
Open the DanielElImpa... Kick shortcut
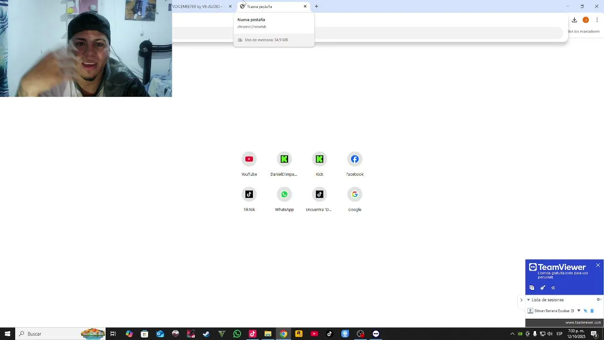284,164
